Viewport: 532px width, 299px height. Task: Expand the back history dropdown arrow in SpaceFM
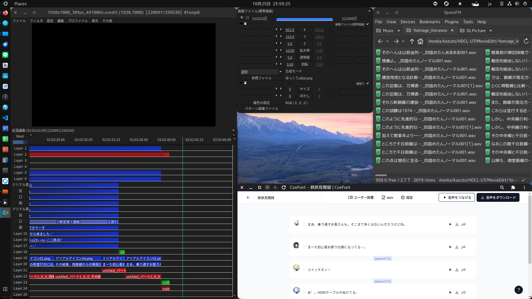click(387, 41)
